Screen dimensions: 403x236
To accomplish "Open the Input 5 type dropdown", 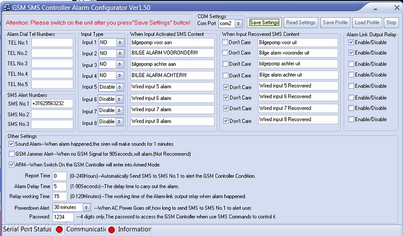I will [119, 87].
